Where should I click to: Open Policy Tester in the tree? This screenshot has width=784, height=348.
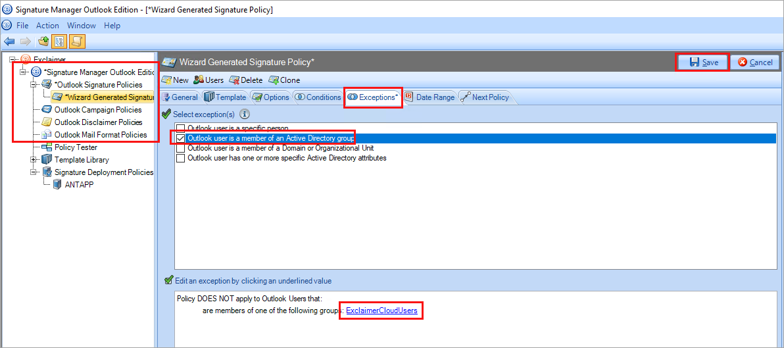coord(76,147)
